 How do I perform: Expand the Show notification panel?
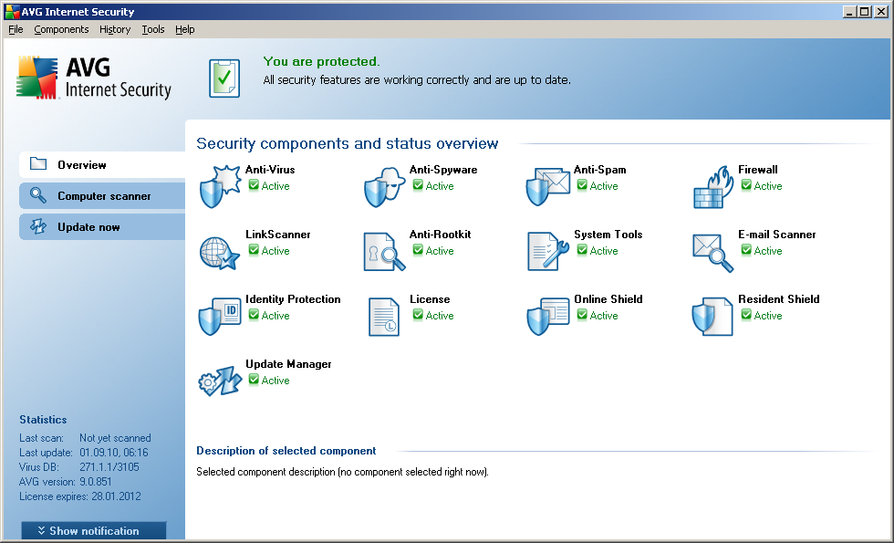(94, 531)
